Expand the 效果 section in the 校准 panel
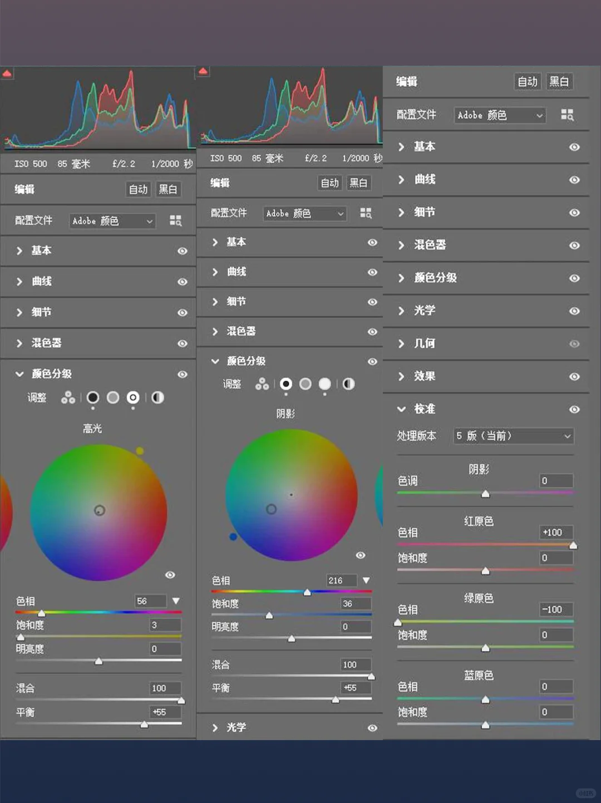The image size is (601, 803). 401,376
